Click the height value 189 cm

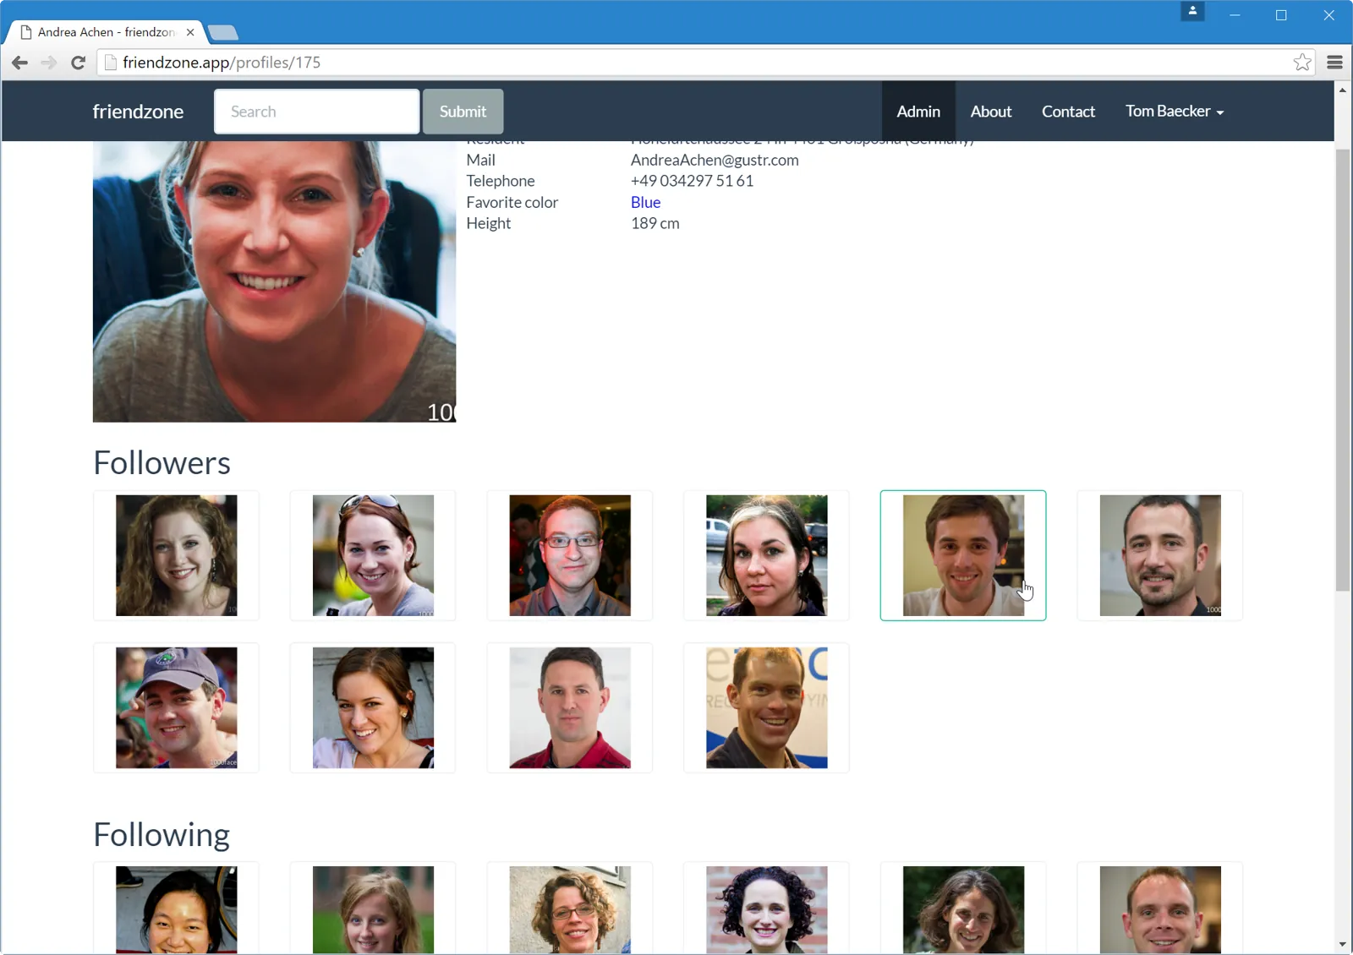click(655, 223)
